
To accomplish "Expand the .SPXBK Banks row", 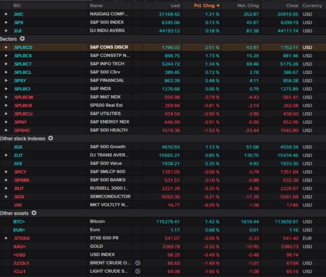I will tap(6, 180).
